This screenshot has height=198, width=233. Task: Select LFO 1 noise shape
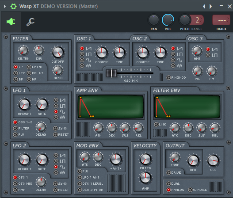56,118
